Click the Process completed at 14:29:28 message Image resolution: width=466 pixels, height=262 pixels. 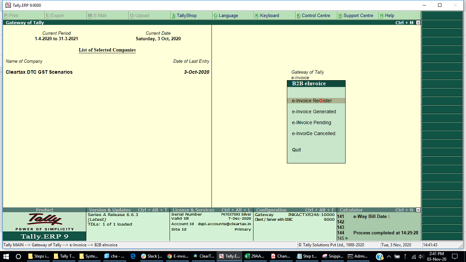pyautogui.click(x=386, y=233)
